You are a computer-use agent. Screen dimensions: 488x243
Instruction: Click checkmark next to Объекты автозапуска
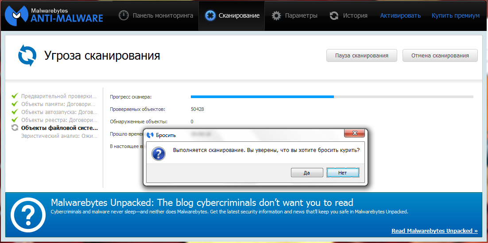[15, 112]
